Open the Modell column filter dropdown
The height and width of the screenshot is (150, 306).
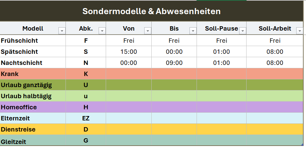click(x=62, y=31)
